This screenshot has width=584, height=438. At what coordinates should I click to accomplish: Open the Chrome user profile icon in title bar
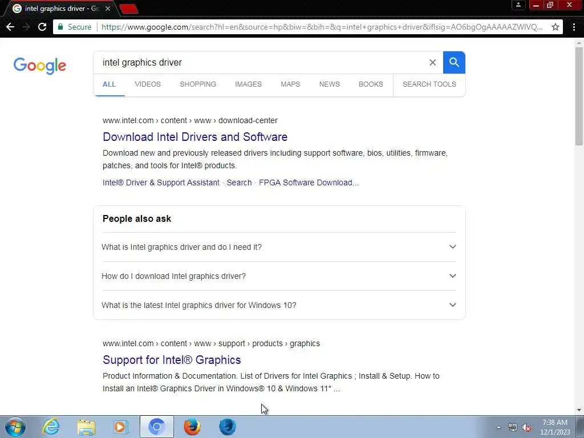(518, 5)
